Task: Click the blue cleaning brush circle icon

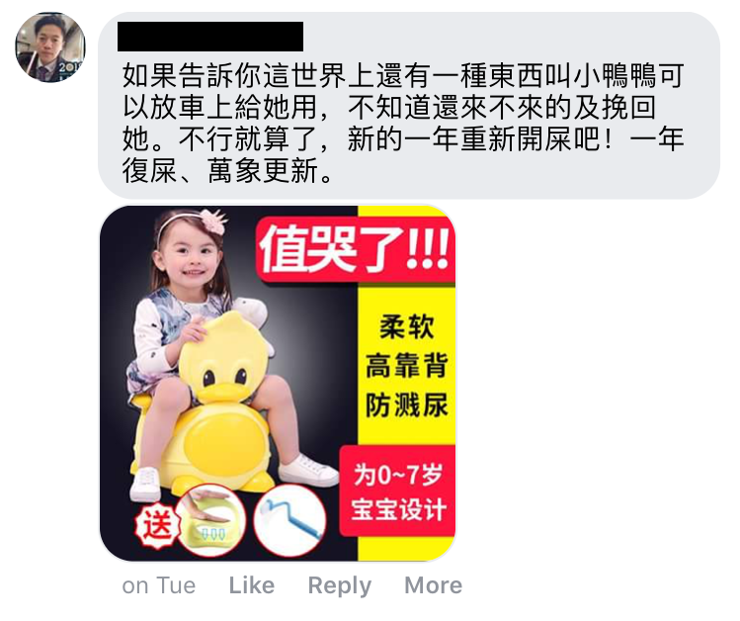Action: coord(289,520)
